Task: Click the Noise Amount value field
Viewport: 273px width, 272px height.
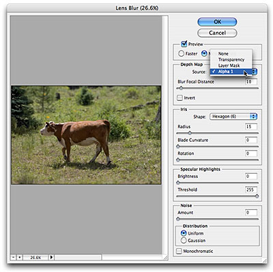Action: point(251,213)
